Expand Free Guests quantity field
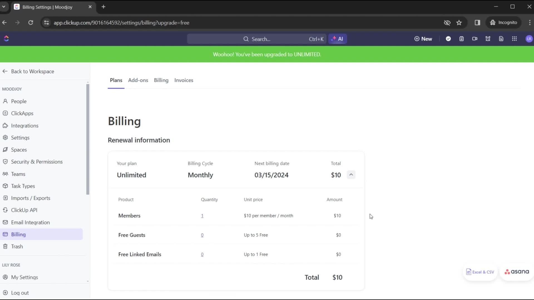Image resolution: width=534 pixels, height=300 pixels. coord(202,235)
